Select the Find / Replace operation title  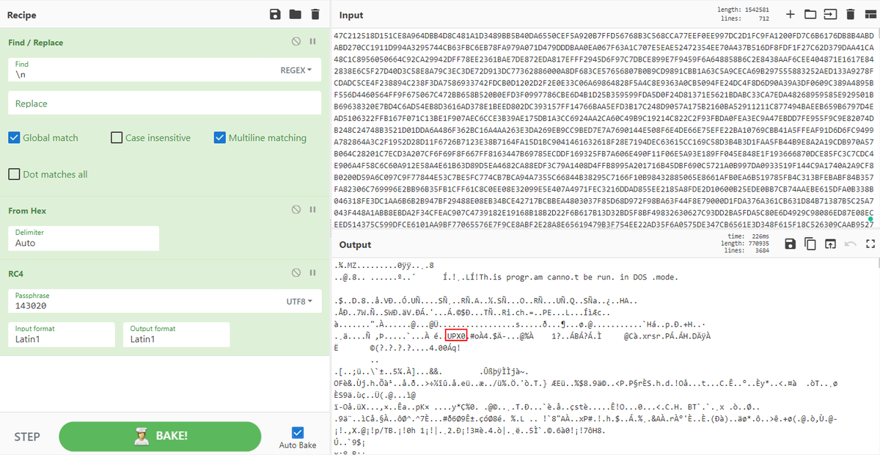click(37, 43)
